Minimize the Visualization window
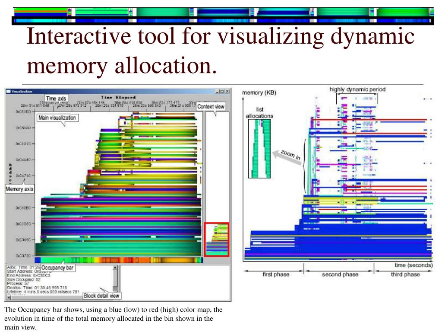 coord(217,91)
